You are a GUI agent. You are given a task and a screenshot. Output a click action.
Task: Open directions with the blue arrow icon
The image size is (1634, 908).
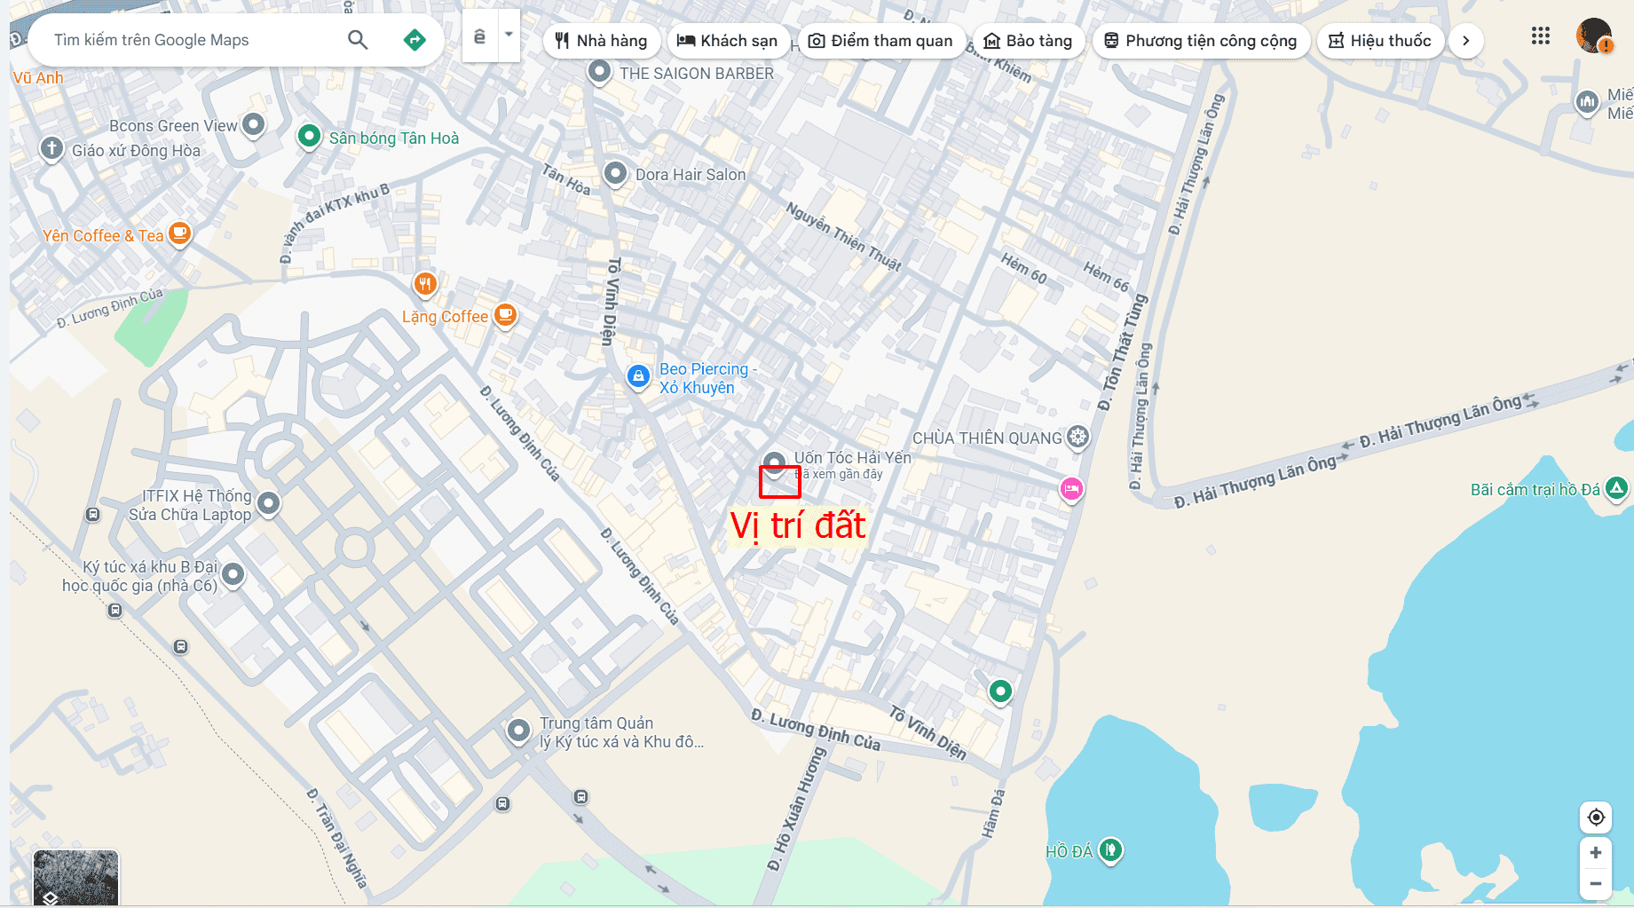pyautogui.click(x=414, y=39)
